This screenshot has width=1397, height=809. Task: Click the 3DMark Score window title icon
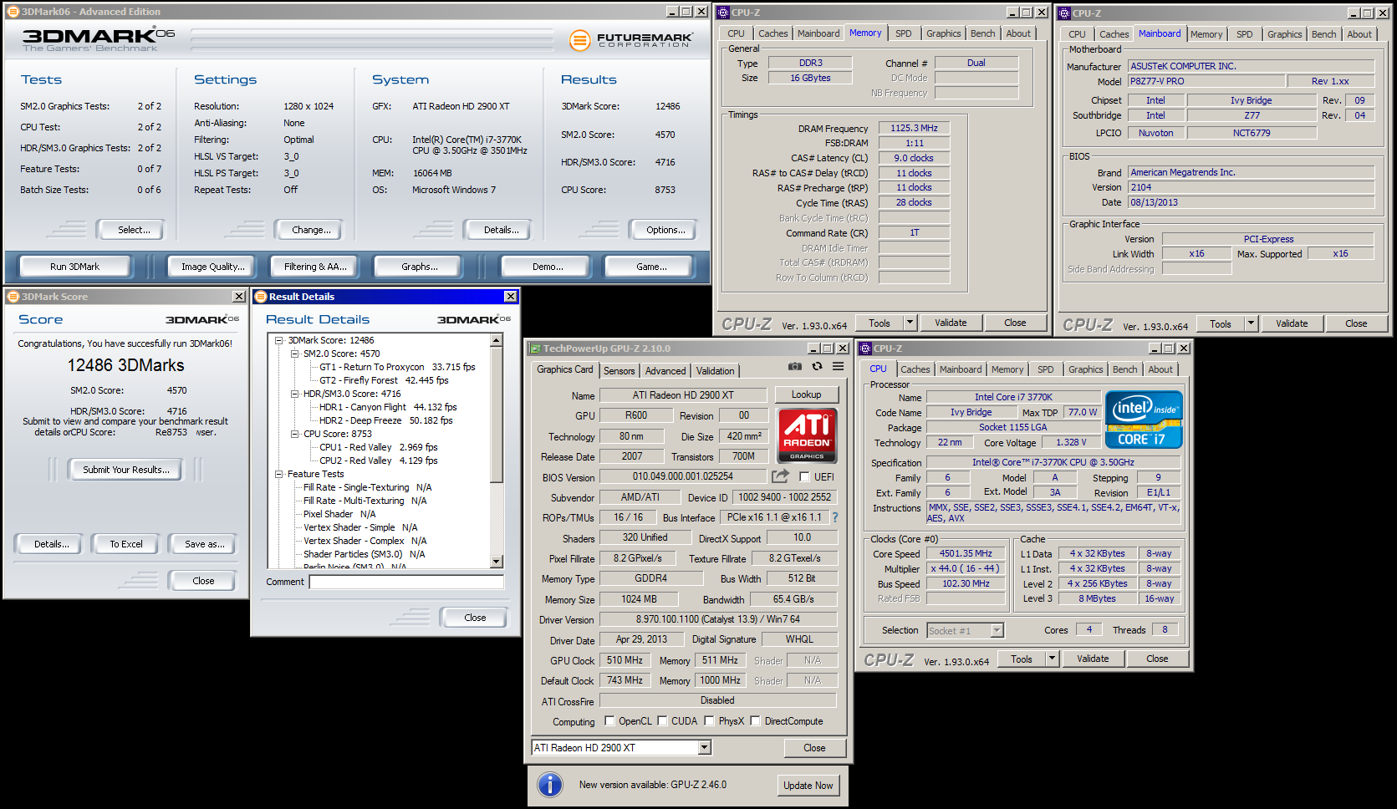(13, 297)
